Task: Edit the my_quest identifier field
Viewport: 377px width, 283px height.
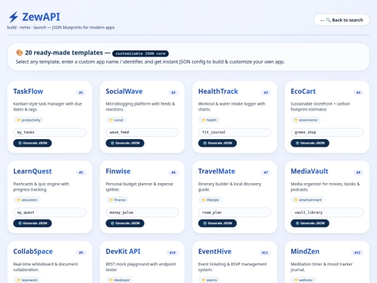Action: pyautogui.click(x=50, y=212)
